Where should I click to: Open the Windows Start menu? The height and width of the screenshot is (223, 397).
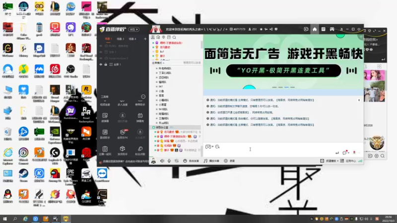pos(4,219)
